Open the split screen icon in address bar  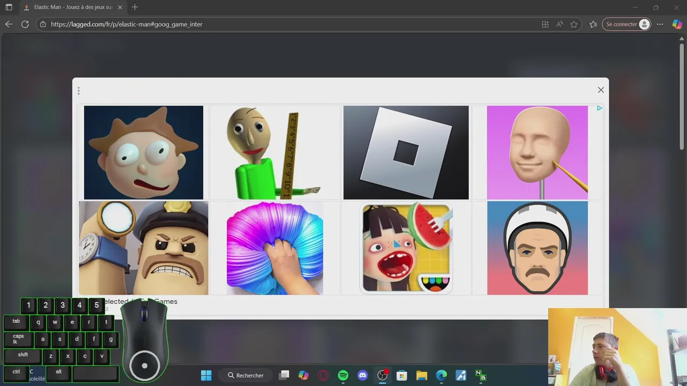545,24
